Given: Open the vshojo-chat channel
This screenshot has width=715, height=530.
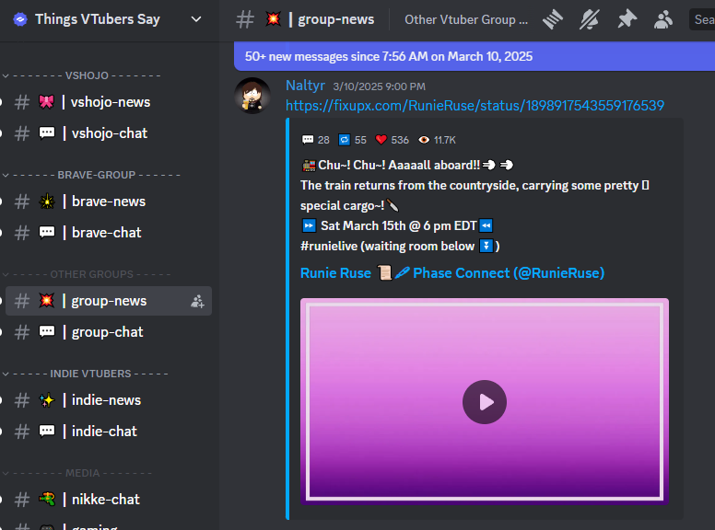Looking at the screenshot, I should point(109,132).
